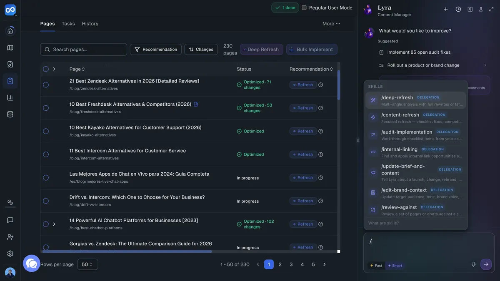
Task: Expand all rows with the header chevron
Action: [x=54, y=69]
